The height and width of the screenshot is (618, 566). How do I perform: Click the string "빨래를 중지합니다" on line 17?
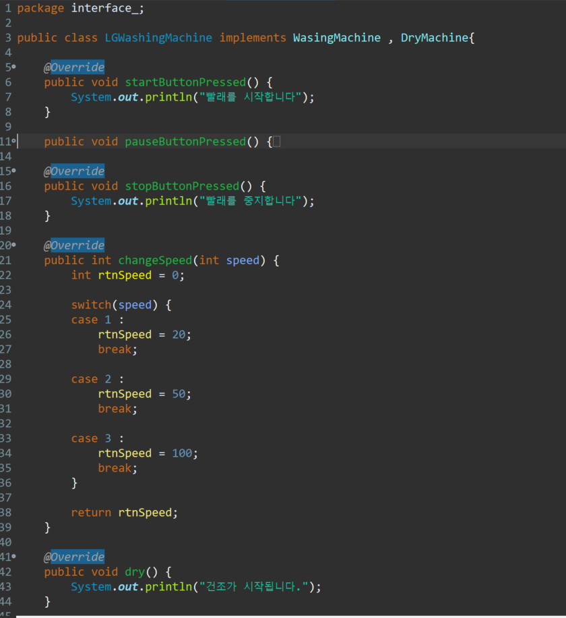tap(251, 201)
